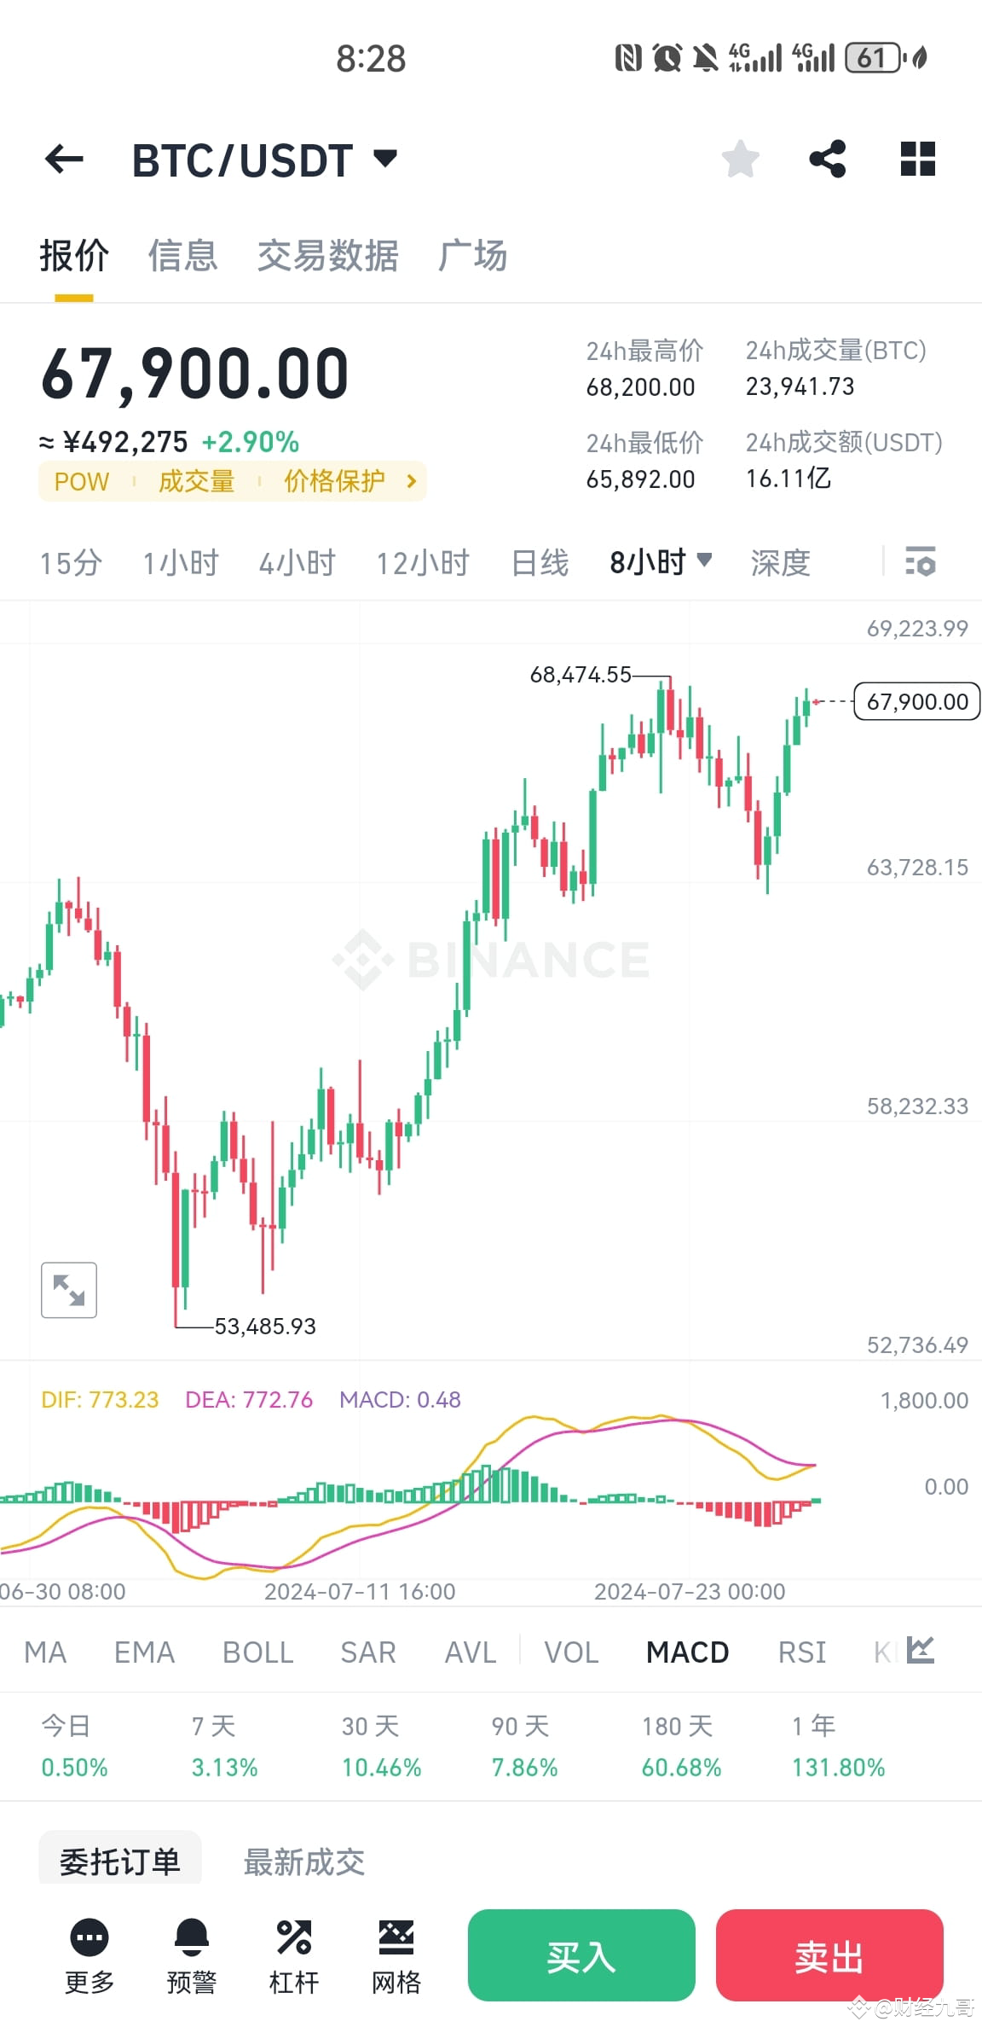Open the share icon to share this chart
The width and height of the screenshot is (982, 2027).
click(x=825, y=159)
